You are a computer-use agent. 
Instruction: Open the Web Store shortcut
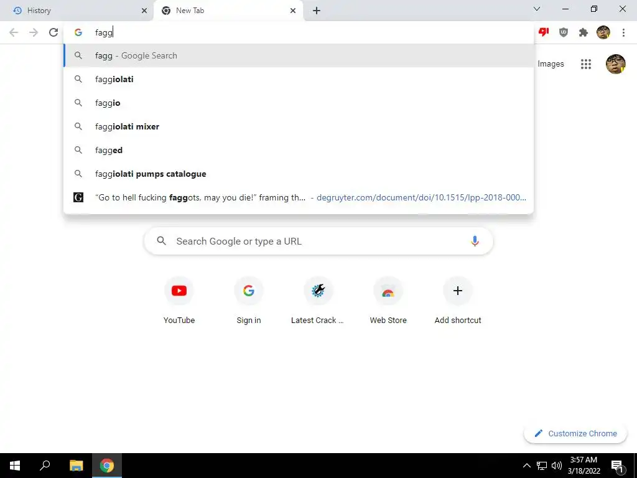coord(388,301)
